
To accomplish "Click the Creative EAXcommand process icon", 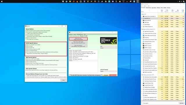I will 143,36.
